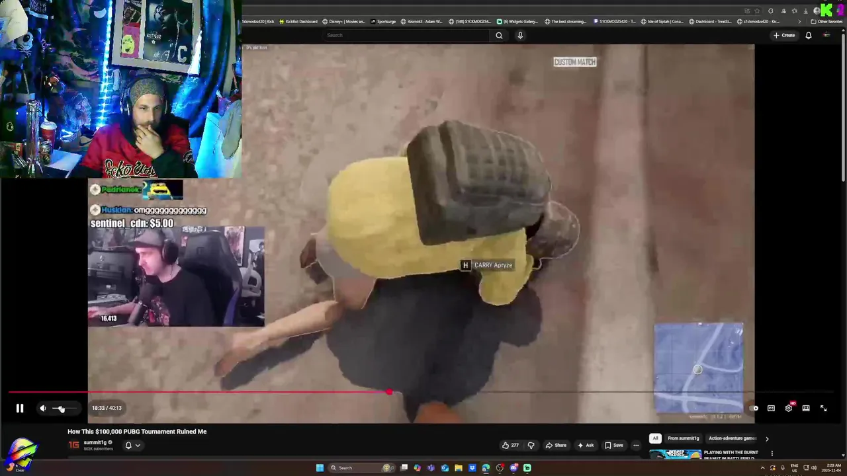The width and height of the screenshot is (847, 476).
Task: Click the Ask button
Action: pyautogui.click(x=586, y=445)
